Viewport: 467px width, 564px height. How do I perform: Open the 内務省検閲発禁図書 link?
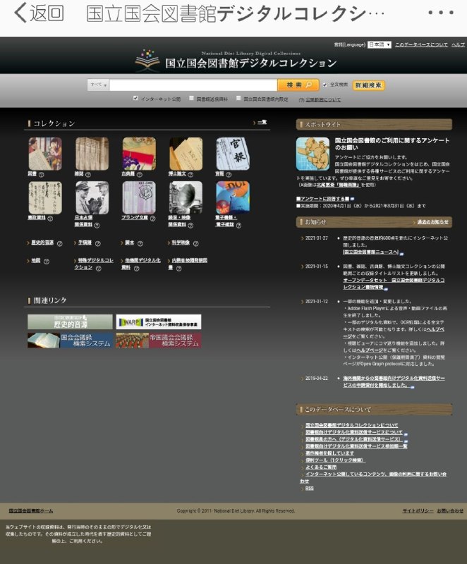point(188,264)
